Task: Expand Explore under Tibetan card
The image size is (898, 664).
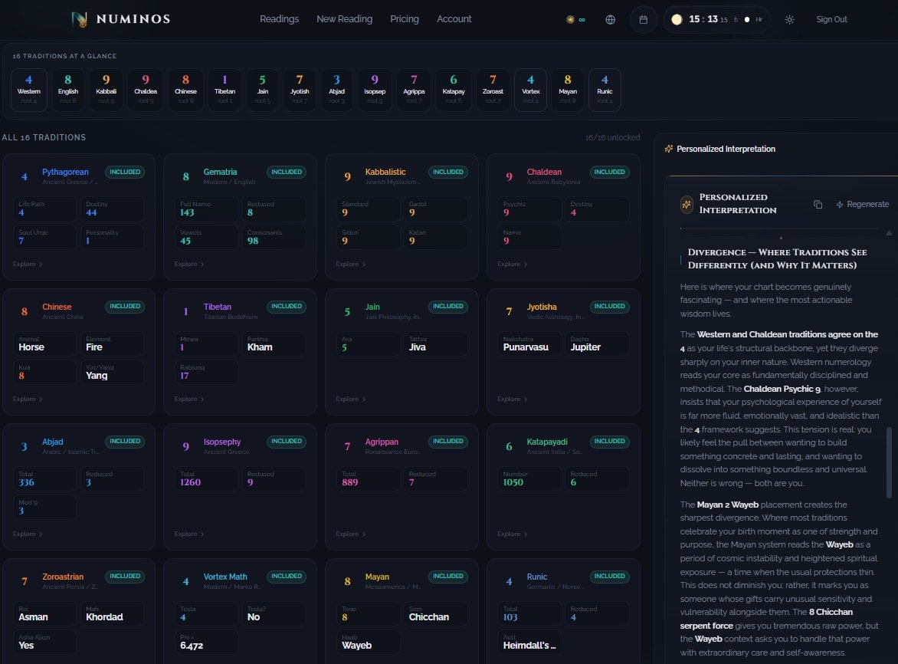Action: point(189,399)
